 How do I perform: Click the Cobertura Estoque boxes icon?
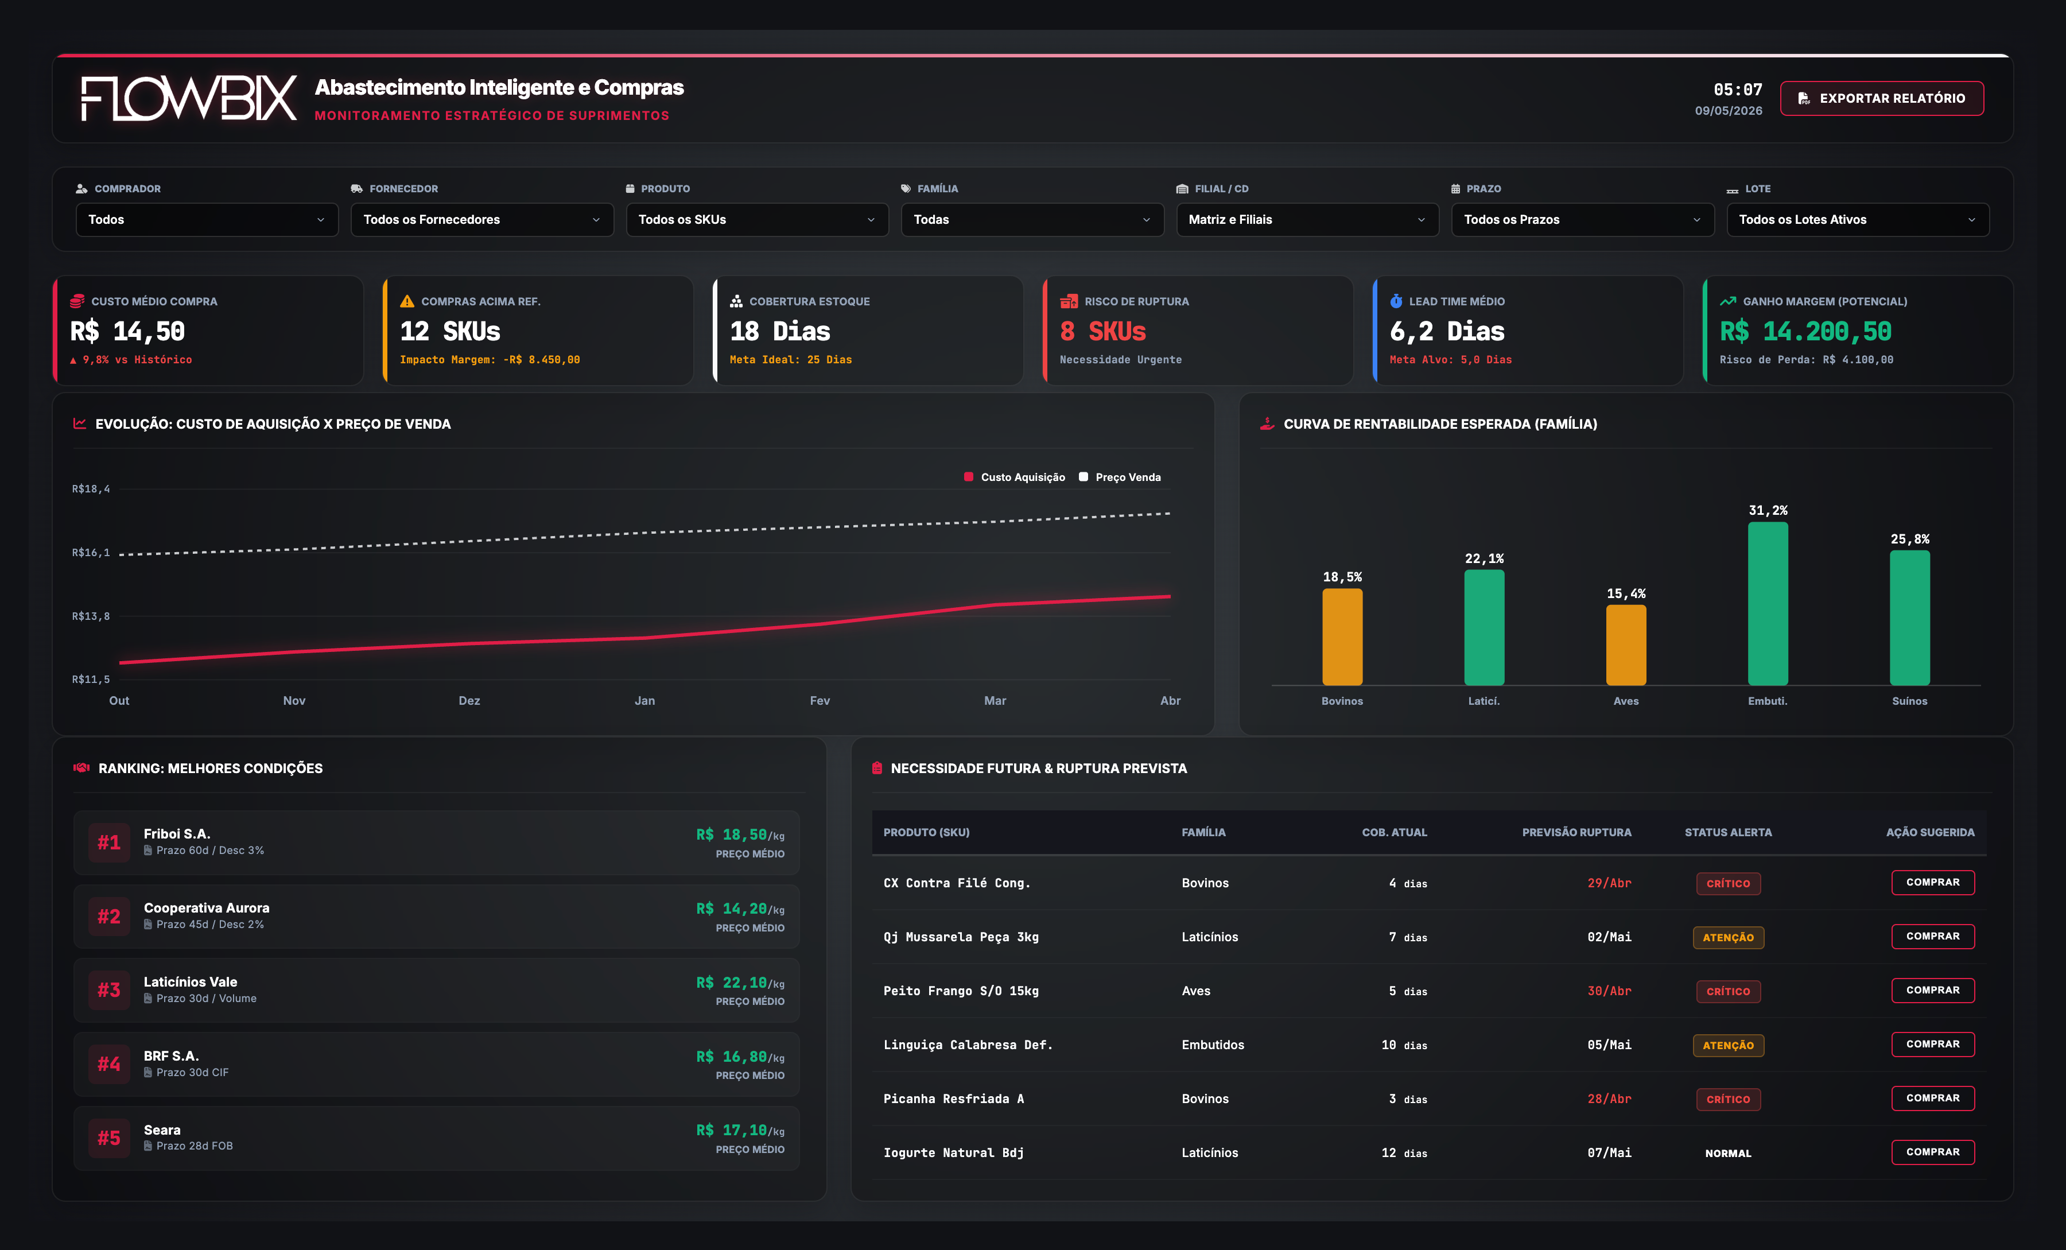click(x=736, y=301)
